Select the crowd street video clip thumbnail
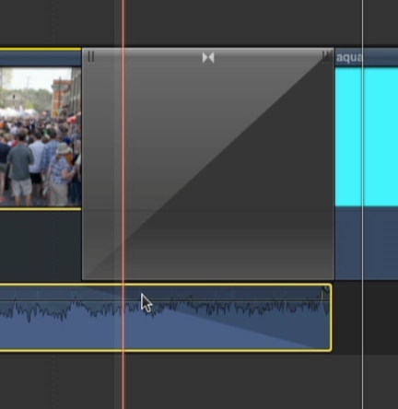 coord(41,136)
